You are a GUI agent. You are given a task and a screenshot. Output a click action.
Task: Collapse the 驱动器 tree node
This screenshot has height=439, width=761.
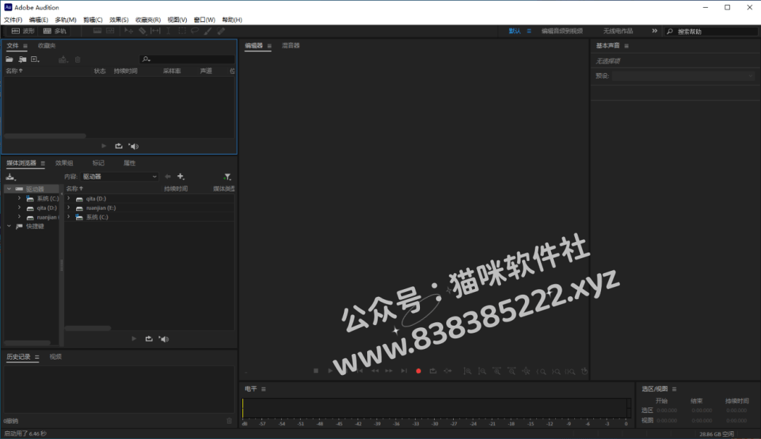(8, 189)
